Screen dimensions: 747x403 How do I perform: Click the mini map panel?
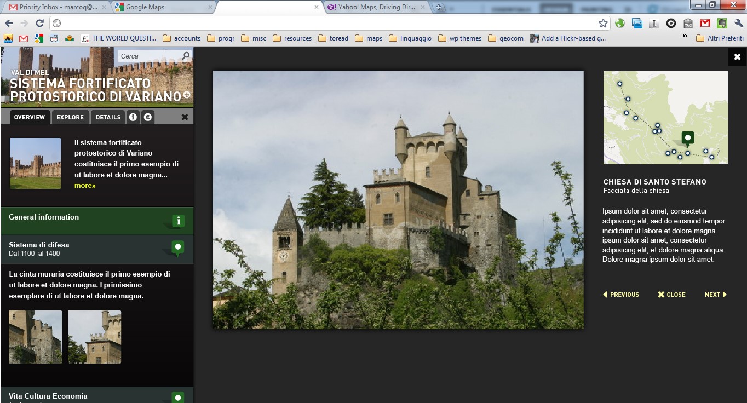tap(665, 118)
